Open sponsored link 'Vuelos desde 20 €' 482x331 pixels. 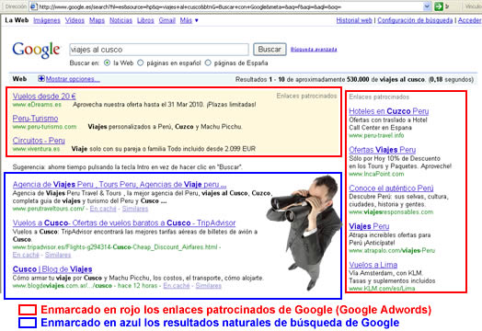pyautogui.click(x=44, y=97)
